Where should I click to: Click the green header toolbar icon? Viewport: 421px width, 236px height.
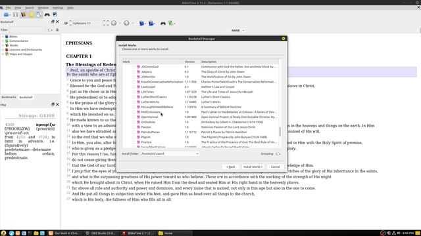(172, 24)
